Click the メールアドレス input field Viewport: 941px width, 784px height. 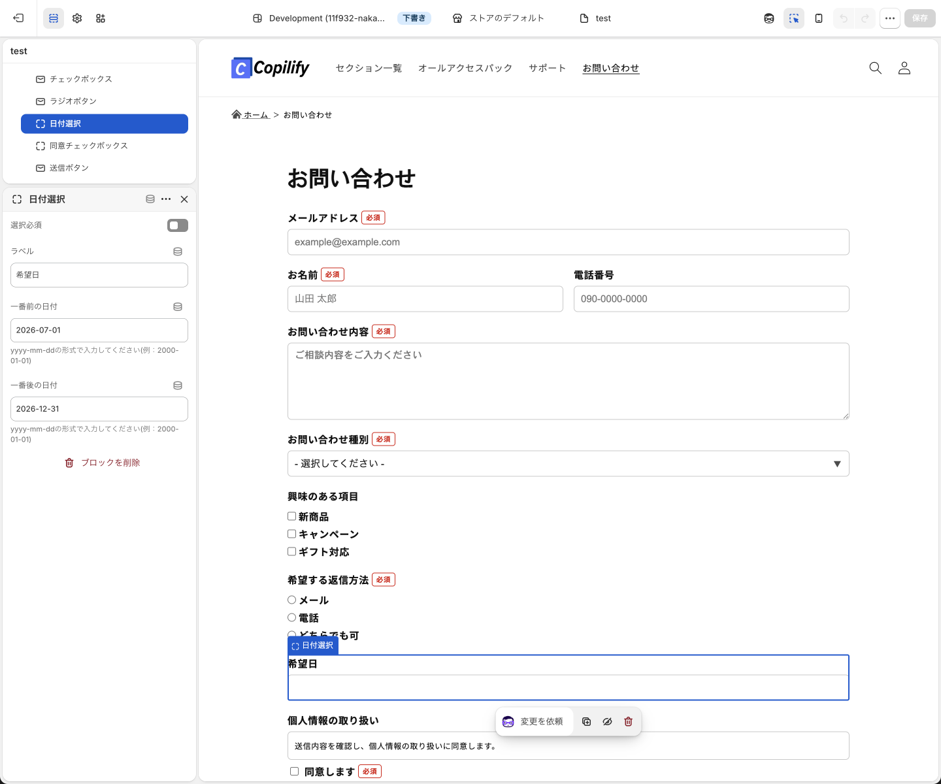pos(569,242)
